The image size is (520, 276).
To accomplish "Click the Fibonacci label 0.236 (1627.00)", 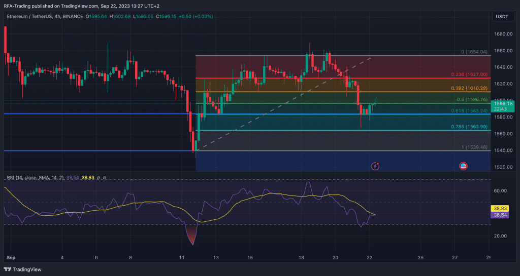I will coord(469,74).
